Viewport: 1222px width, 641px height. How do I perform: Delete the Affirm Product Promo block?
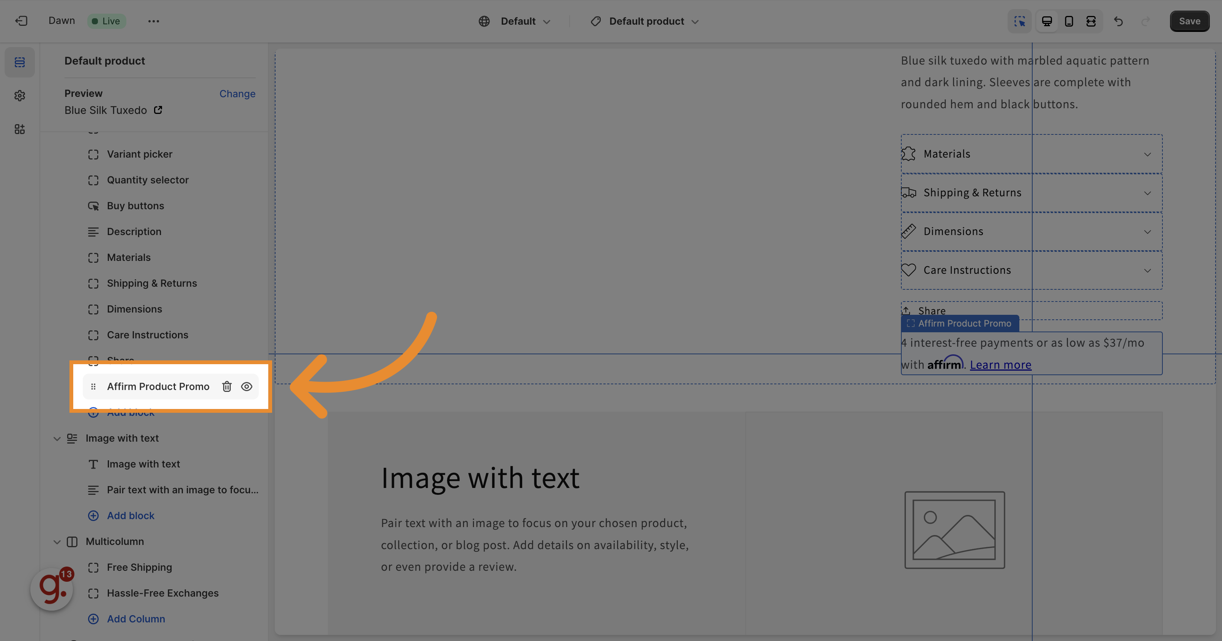pyautogui.click(x=227, y=387)
